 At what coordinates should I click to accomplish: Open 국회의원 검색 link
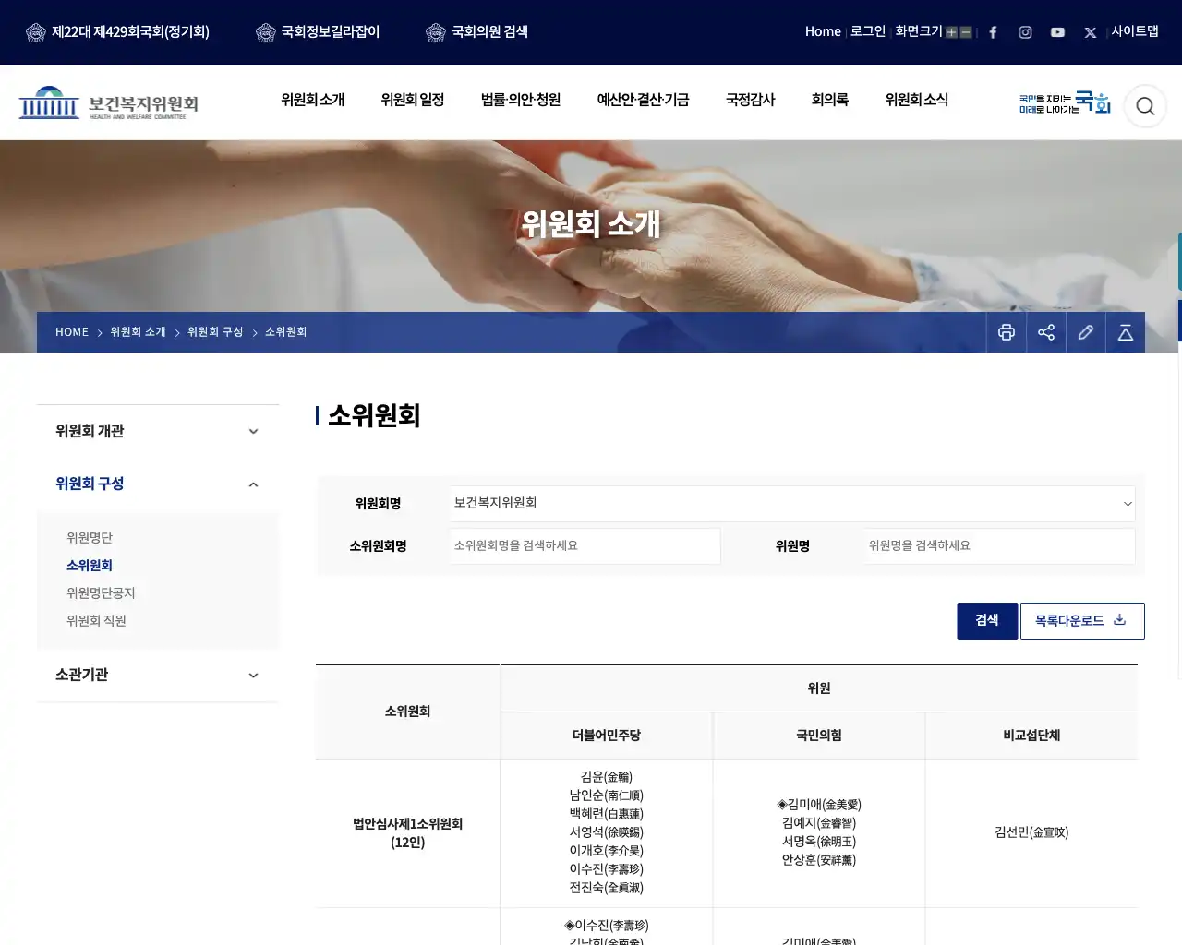point(476,32)
